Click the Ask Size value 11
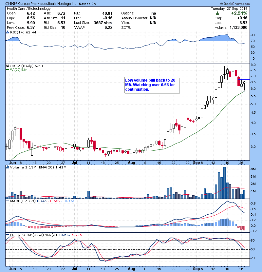 coord(63,18)
